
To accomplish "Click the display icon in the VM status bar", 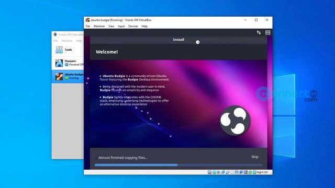I will (237, 172).
